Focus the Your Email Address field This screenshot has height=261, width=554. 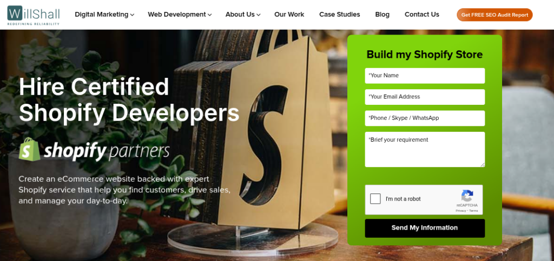[425, 97]
